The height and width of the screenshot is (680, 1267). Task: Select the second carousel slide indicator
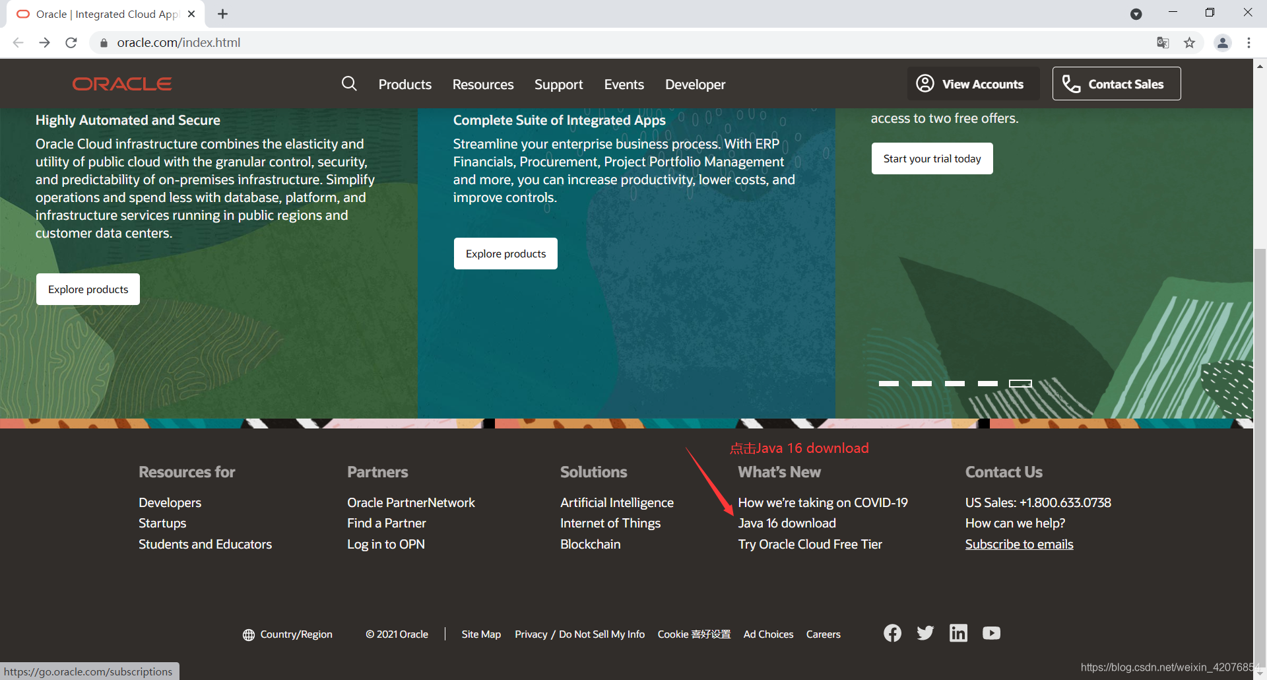(x=922, y=384)
